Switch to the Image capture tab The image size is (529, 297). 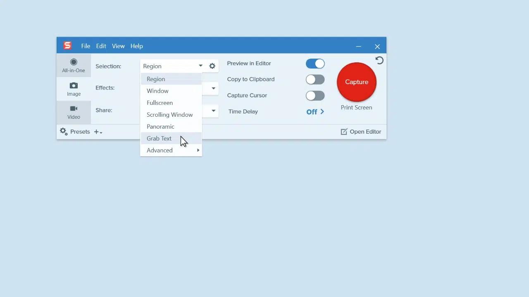coord(74,89)
